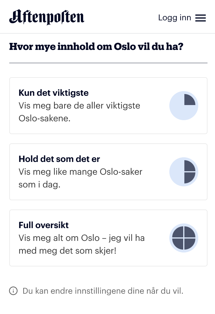Click the "Oslo-sakene." line of text
The height and width of the screenshot is (314, 215).
45,118
